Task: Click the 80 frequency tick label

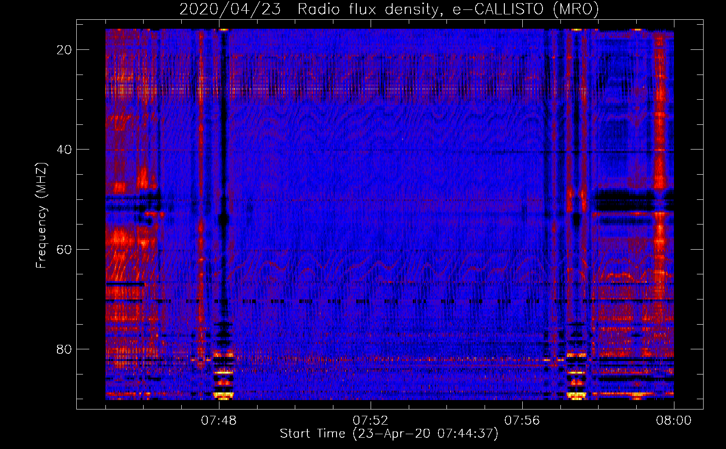Action: 64,349
